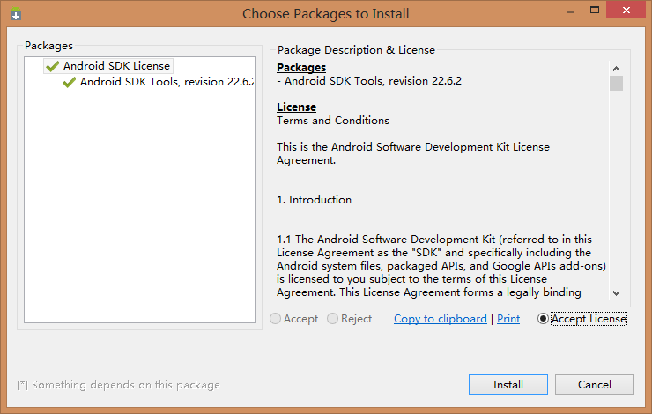Screen dimensions: 652x414
Task: Click the Packages heading in license text
Action: (x=301, y=67)
